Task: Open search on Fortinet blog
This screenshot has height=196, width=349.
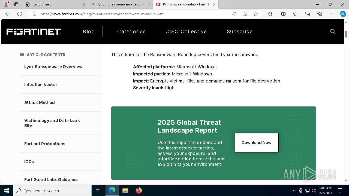Action: (x=333, y=32)
